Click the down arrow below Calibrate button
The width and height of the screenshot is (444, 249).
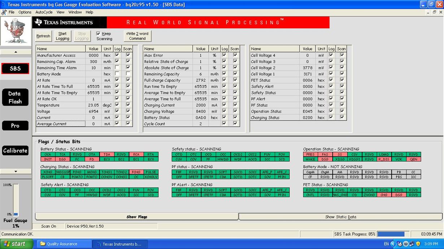tap(16, 172)
